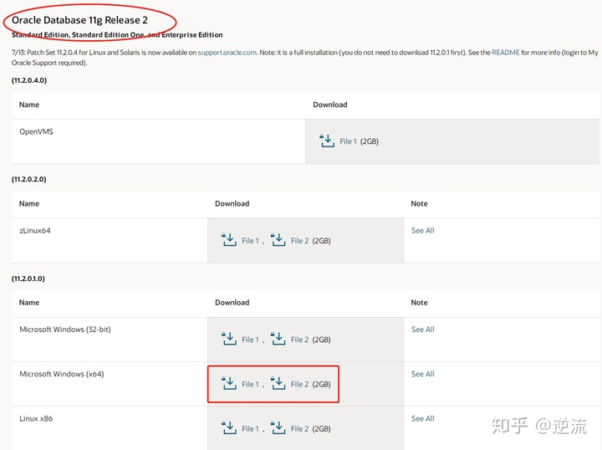Download Linux x86 File 2 link
The height and width of the screenshot is (450, 602).
[299, 429]
